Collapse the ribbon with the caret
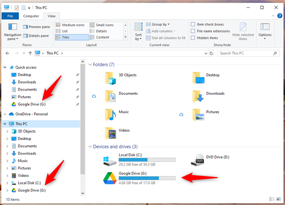Viewport: 285px width, 205px height. (273, 16)
